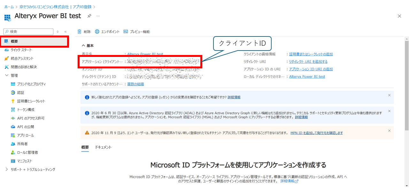Viewport: 409px width, 188px height.
Task: Select the 概要 tab below the banners
Action: tap(85, 147)
